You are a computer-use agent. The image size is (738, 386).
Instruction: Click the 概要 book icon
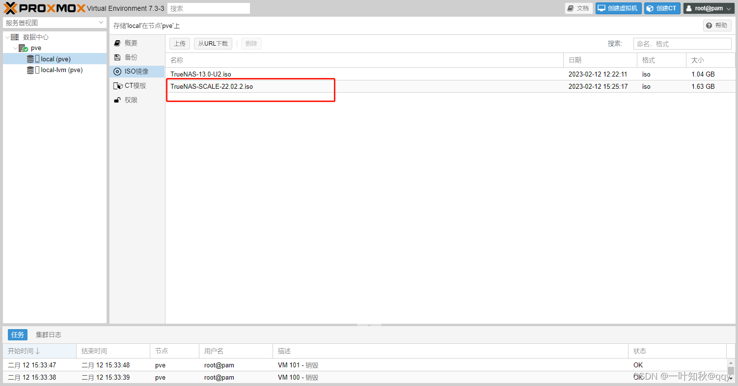coord(117,43)
